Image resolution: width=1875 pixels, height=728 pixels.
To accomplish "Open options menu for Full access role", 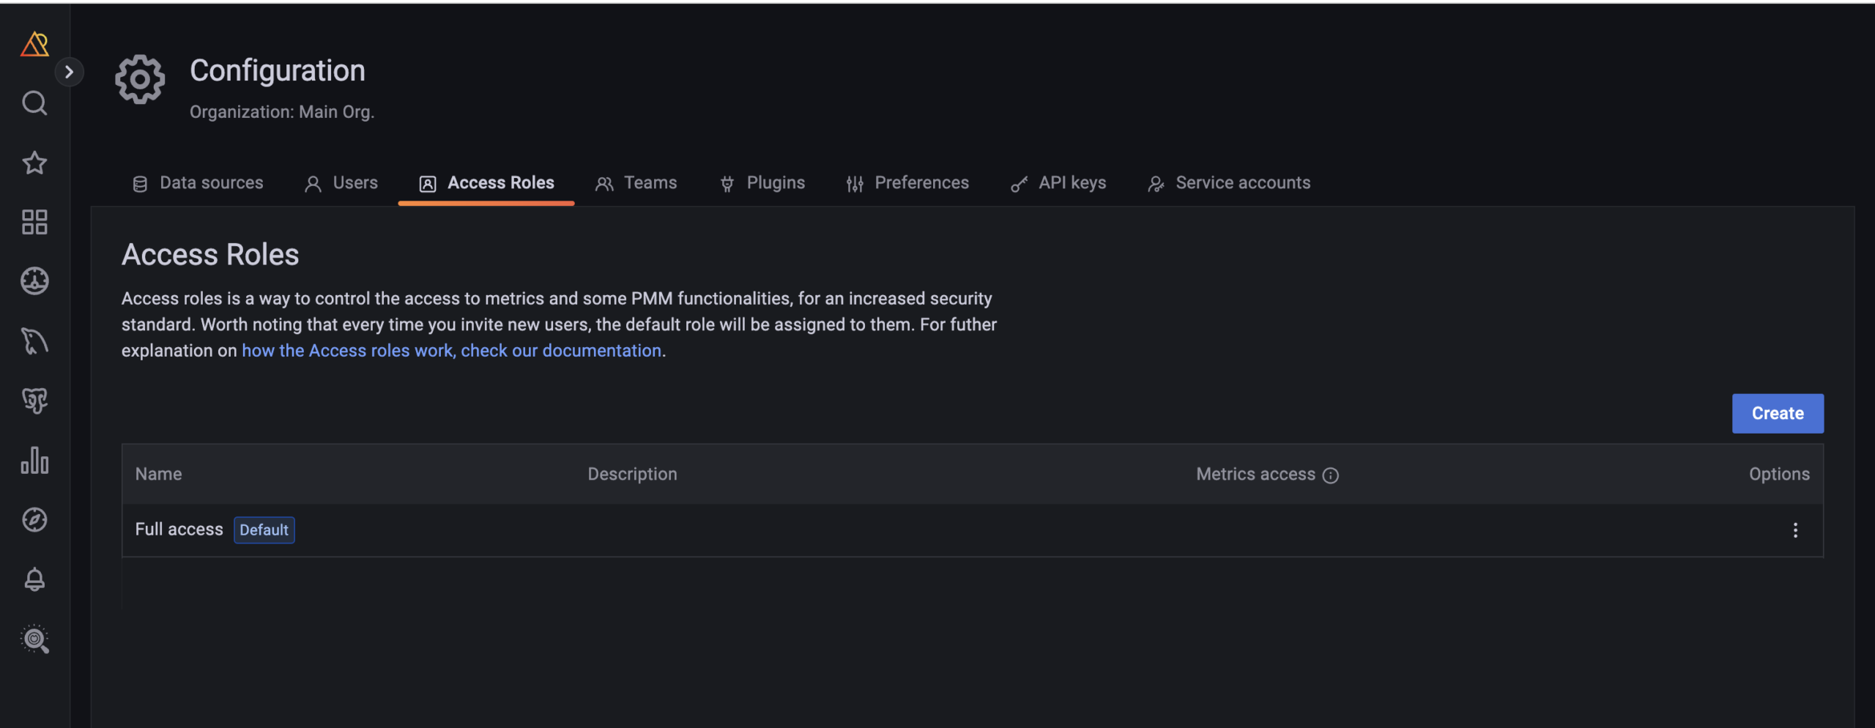I will (x=1794, y=530).
